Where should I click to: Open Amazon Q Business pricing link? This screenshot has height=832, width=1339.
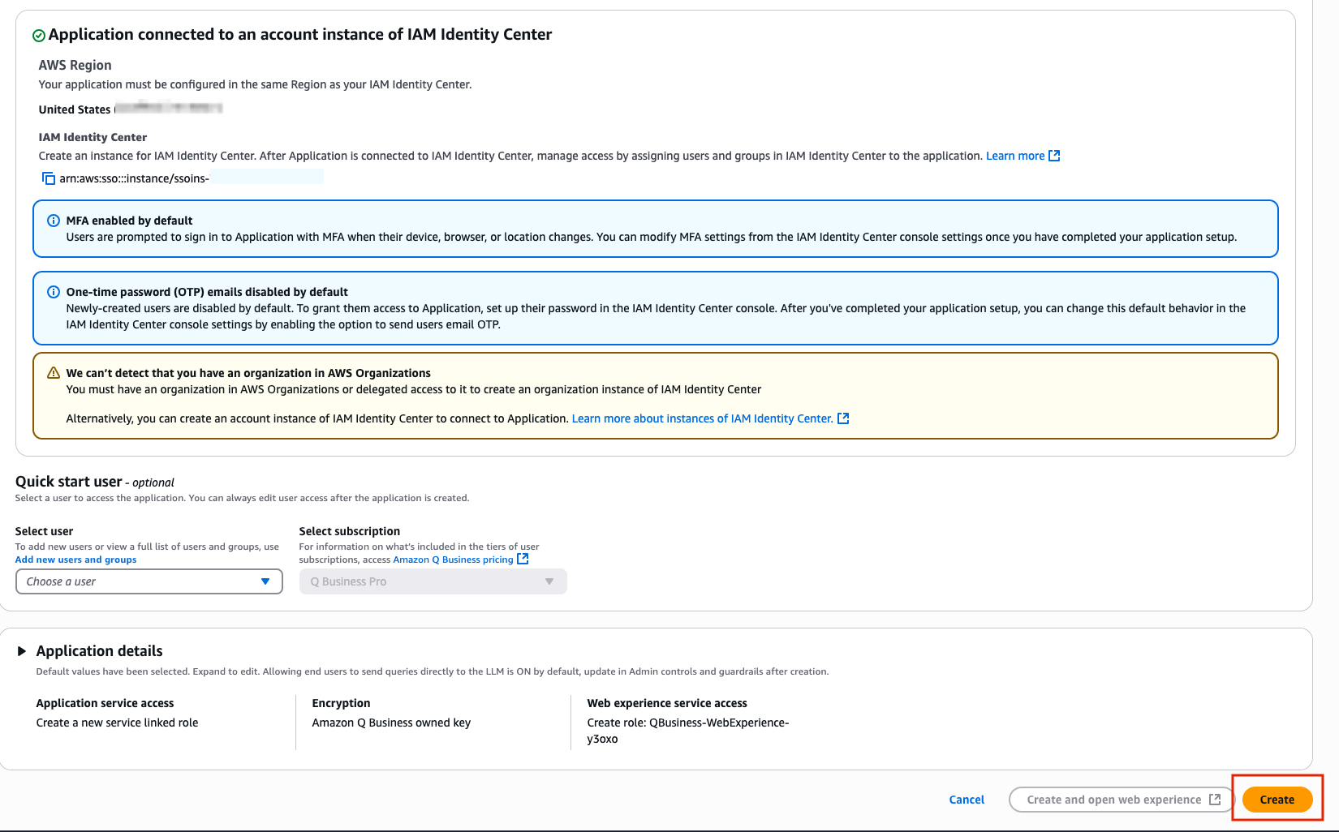[x=453, y=560]
